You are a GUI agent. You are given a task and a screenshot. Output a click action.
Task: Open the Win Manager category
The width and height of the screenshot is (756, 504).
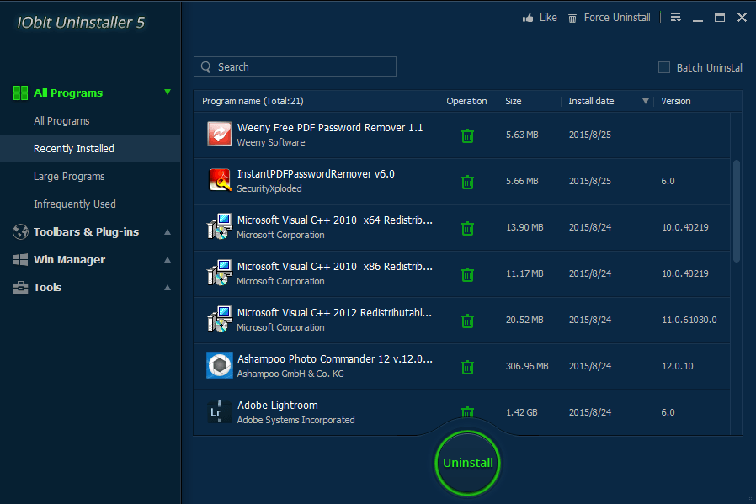69,260
